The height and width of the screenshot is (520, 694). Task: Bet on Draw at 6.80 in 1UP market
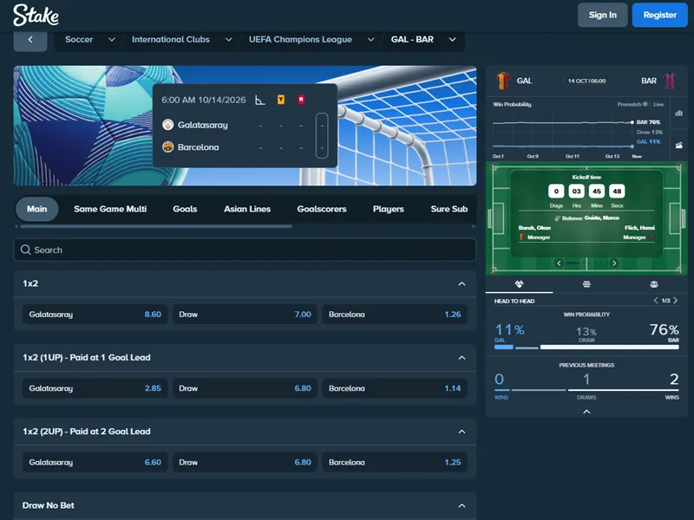(x=245, y=388)
